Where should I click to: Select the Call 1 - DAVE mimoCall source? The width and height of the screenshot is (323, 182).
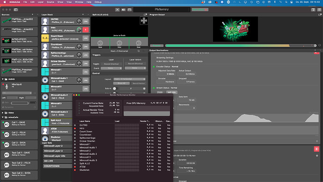click(x=19, y=124)
